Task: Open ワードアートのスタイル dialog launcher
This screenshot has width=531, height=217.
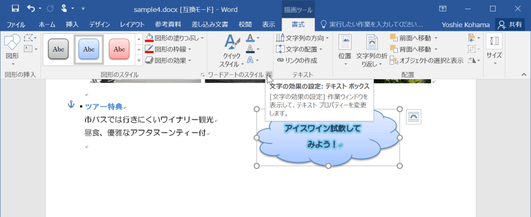Action: 268,74
